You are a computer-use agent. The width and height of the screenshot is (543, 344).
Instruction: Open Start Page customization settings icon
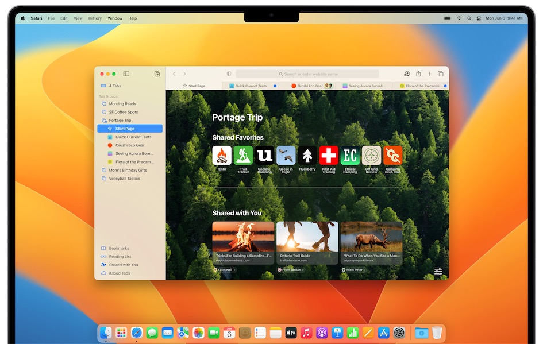pyautogui.click(x=438, y=271)
